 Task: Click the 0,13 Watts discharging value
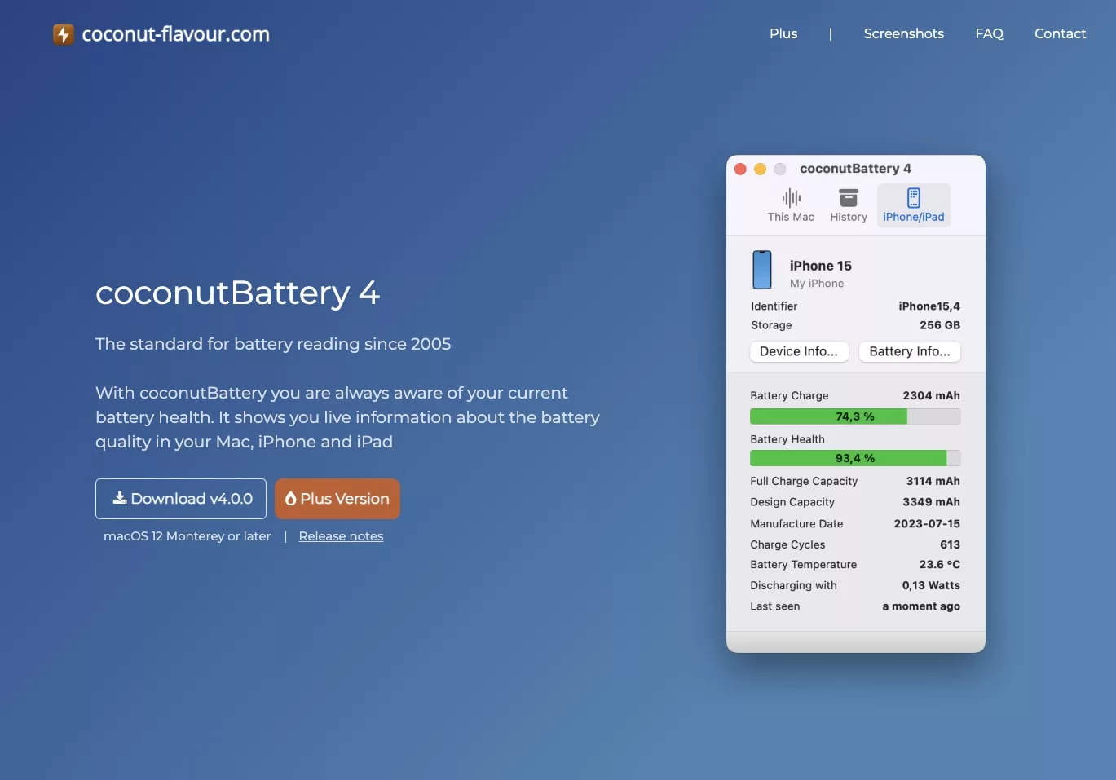coord(931,585)
